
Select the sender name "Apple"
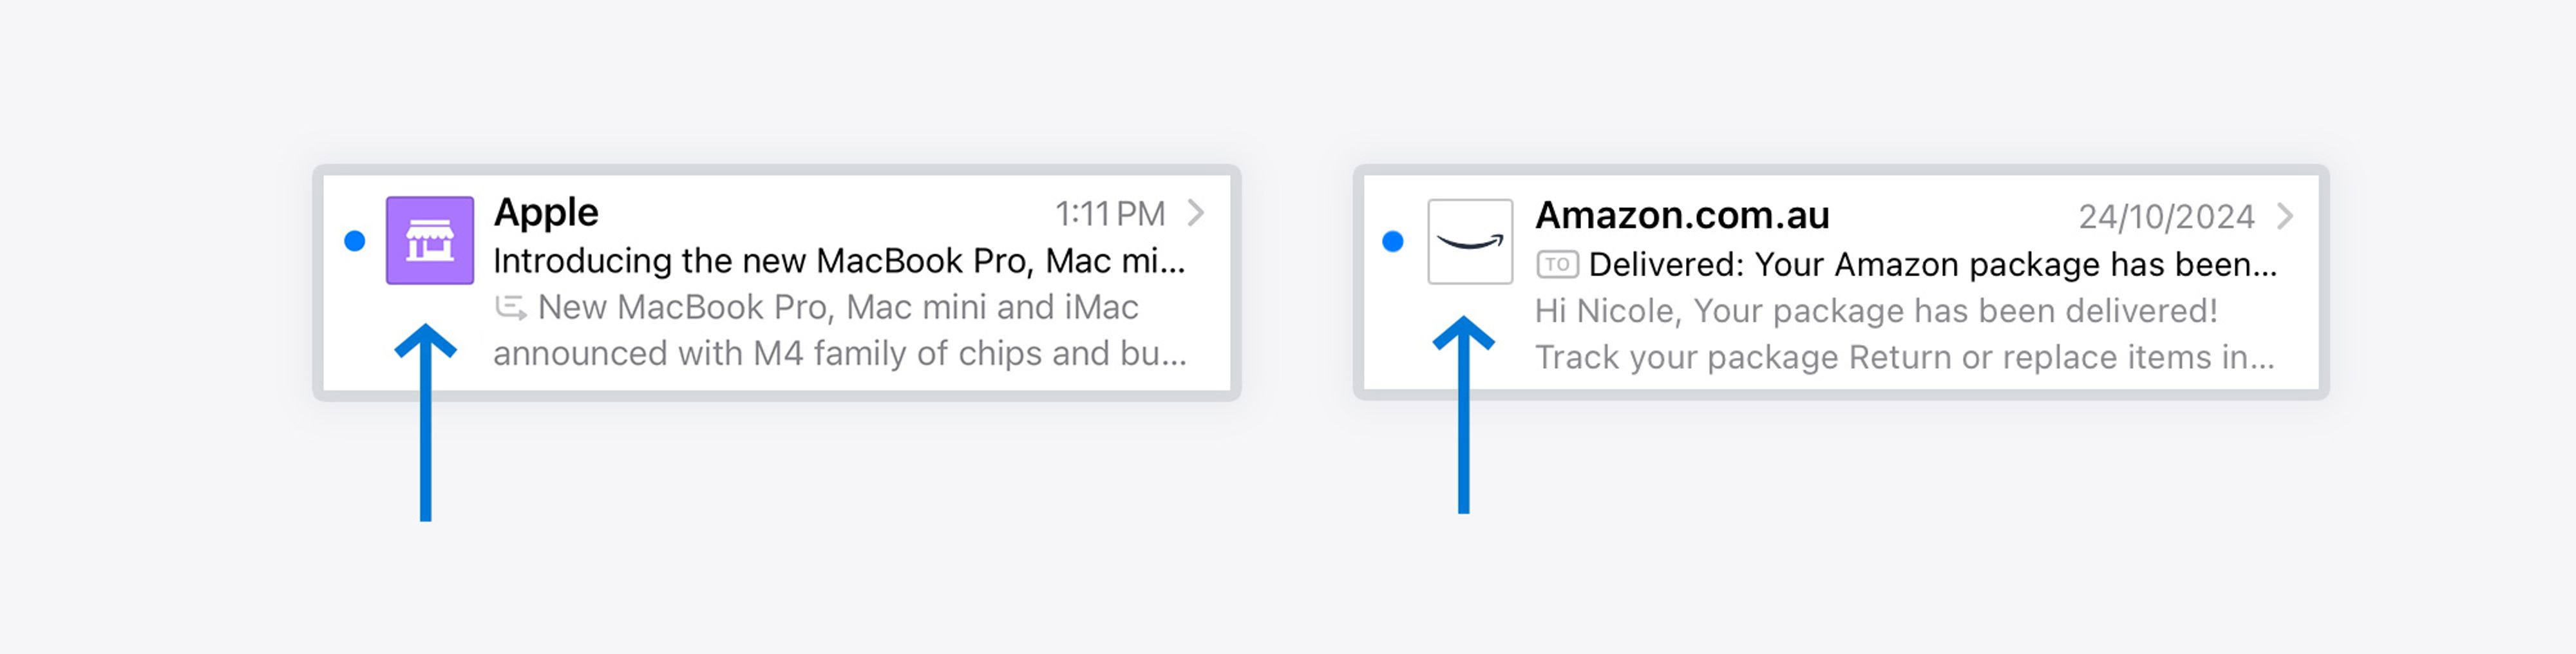pyautogui.click(x=546, y=212)
